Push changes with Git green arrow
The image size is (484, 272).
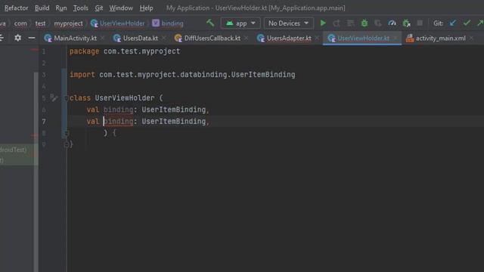480,23
